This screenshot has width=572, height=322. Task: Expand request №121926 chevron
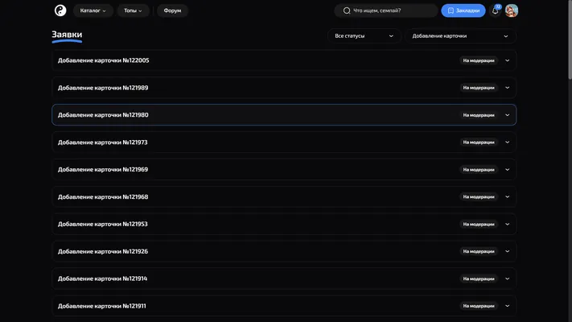tap(507, 251)
